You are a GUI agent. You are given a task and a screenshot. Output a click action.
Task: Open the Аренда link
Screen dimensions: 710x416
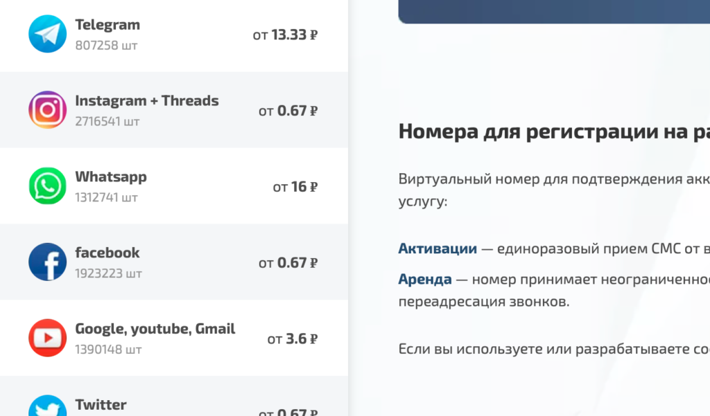(425, 280)
